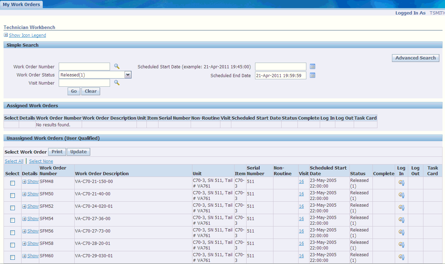445x264 pixels.
Task: Open Scheduled End Date calendar picker
Action: coord(312,75)
